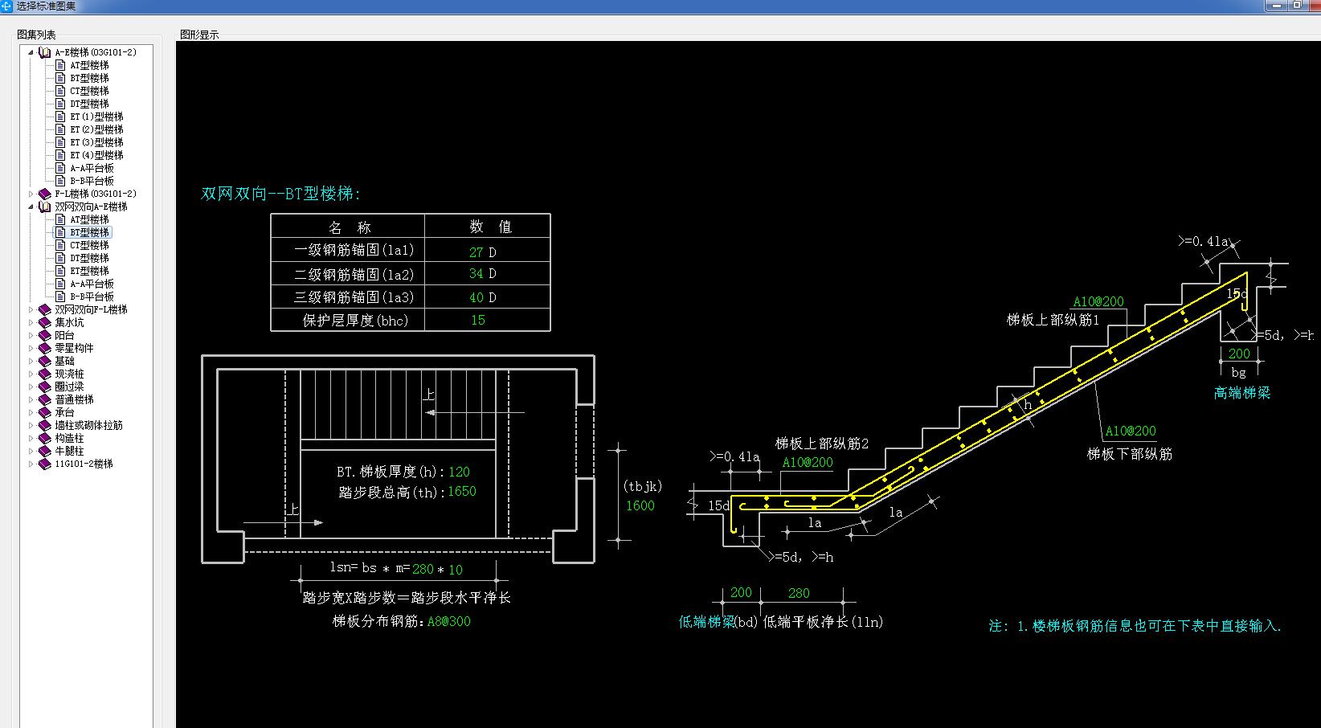This screenshot has width=1321, height=728.
Task: Select the ET型楼梯 tree label
Action: [x=89, y=271]
